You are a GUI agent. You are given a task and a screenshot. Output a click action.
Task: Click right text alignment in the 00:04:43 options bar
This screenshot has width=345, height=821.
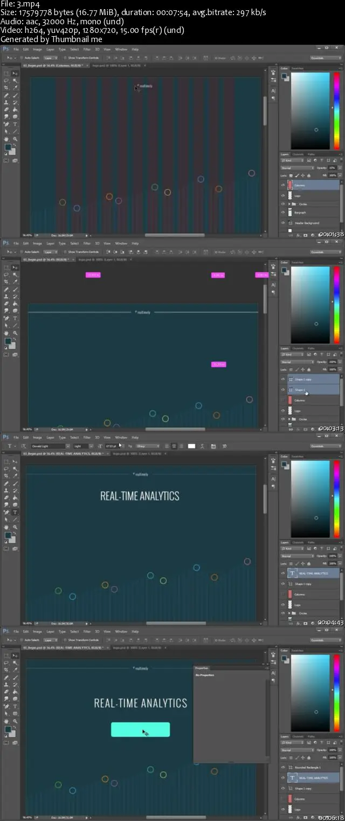[181, 446]
